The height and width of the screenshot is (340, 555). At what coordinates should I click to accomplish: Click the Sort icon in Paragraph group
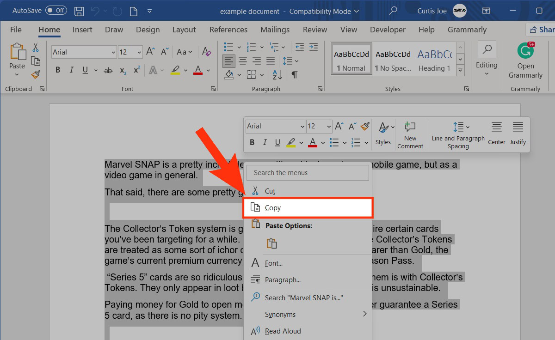coord(277,74)
